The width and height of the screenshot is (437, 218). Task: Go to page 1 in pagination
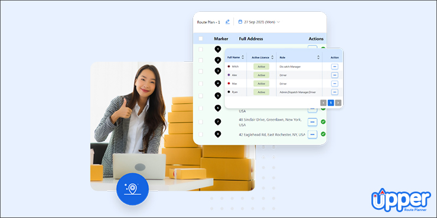331,103
